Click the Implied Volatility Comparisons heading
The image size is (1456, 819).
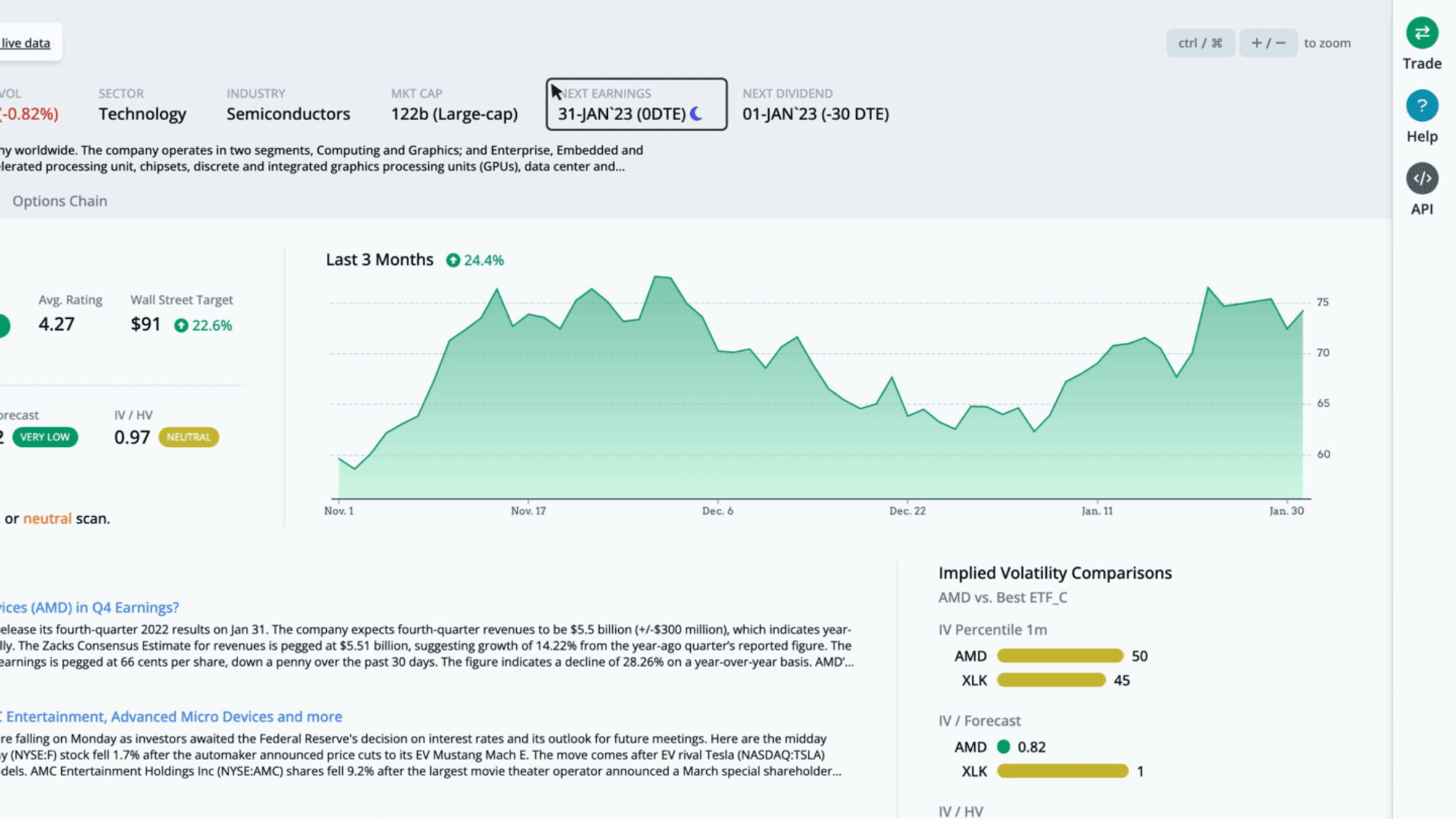1055,573
